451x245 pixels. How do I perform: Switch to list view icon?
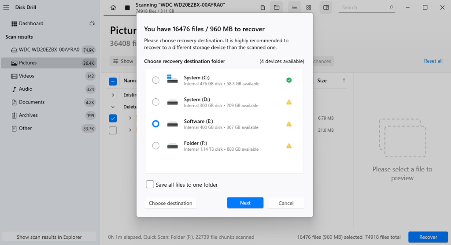pyautogui.click(x=294, y=7)
